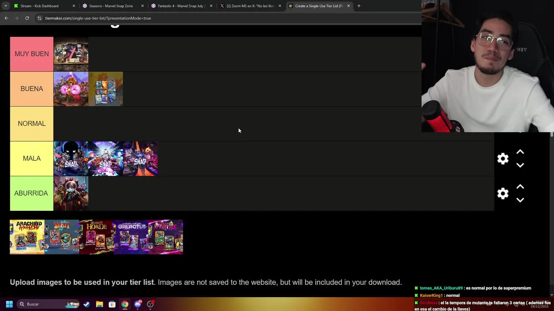Select the first Snap image in MALA row
This screenshot has width=554, height=311.
[71, 159]
